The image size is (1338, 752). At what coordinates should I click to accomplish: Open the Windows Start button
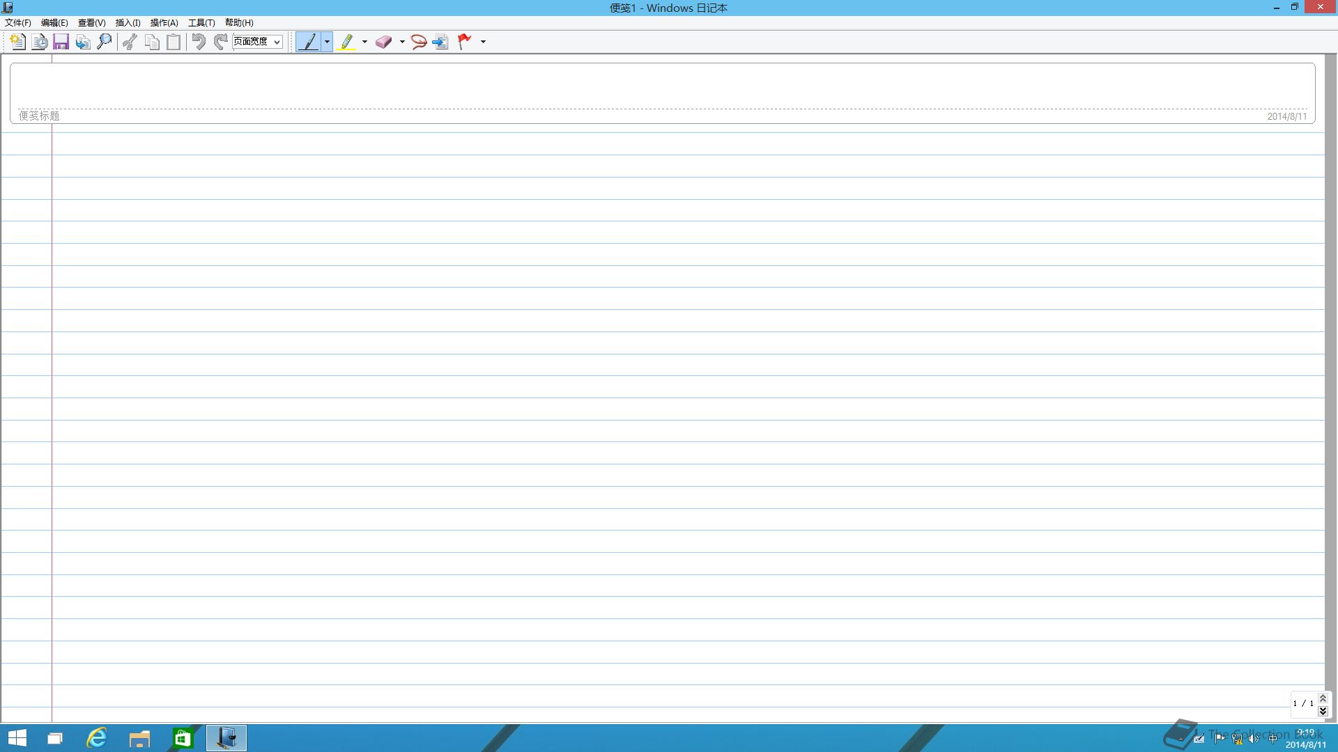17,738
